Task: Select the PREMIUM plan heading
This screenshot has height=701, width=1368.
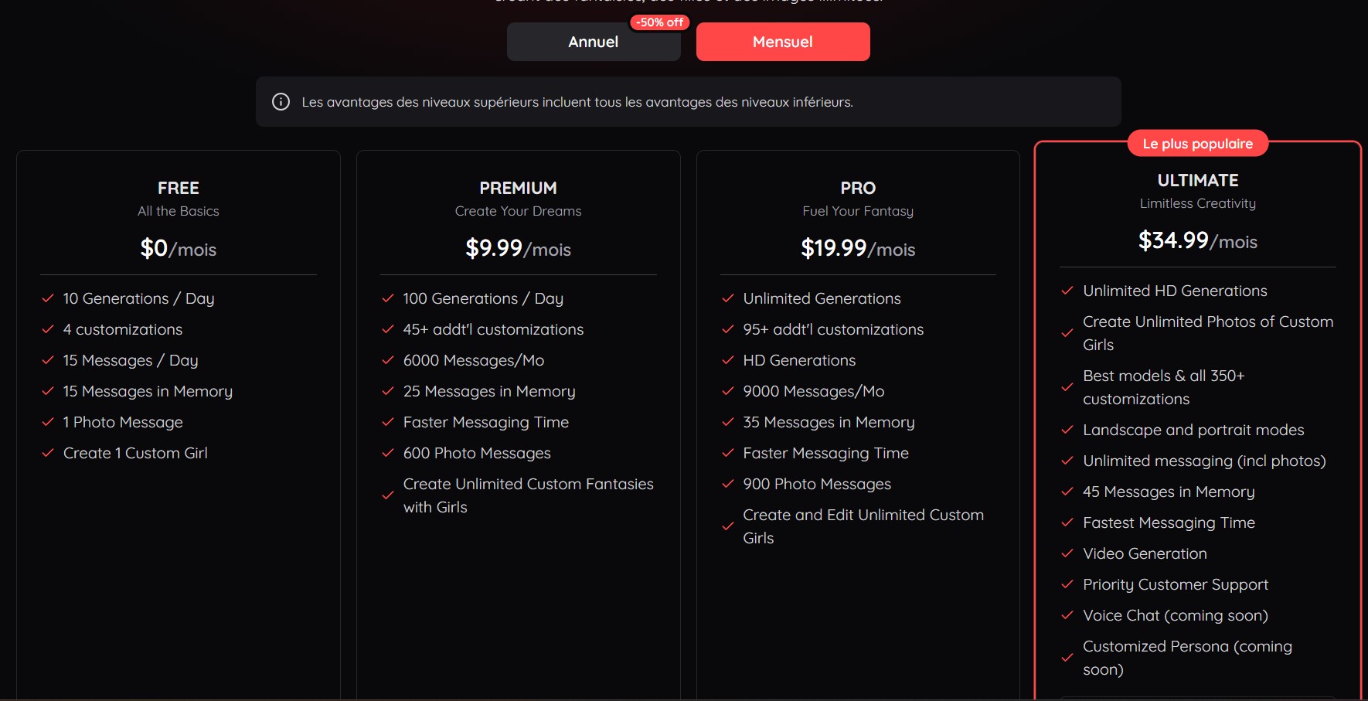Action: 518,188
